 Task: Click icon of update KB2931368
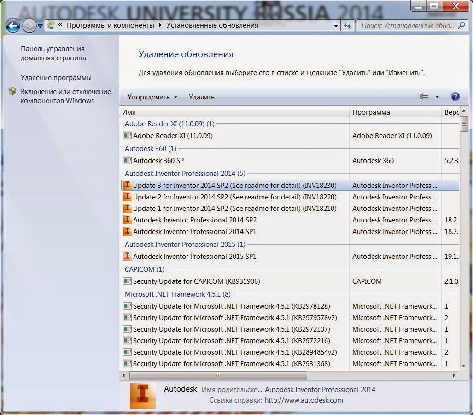pyautogui.click(x=127, y=363)
